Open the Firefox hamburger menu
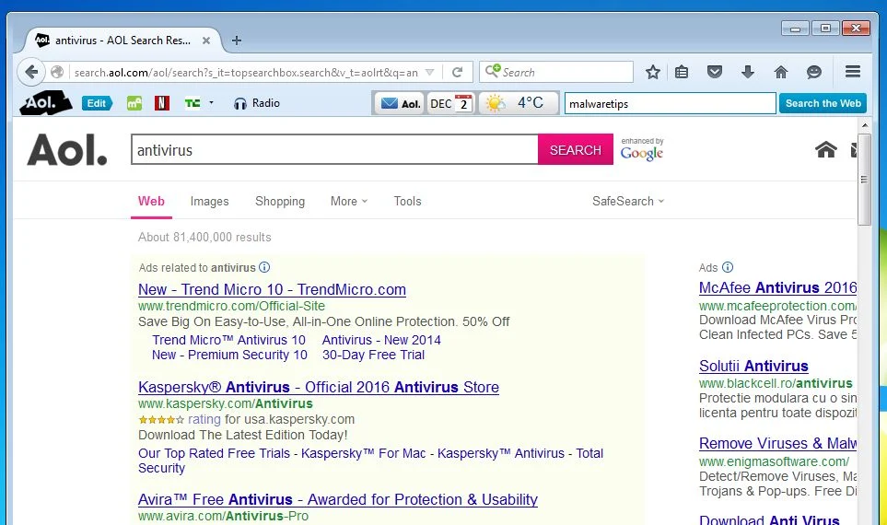 [853, 71]
